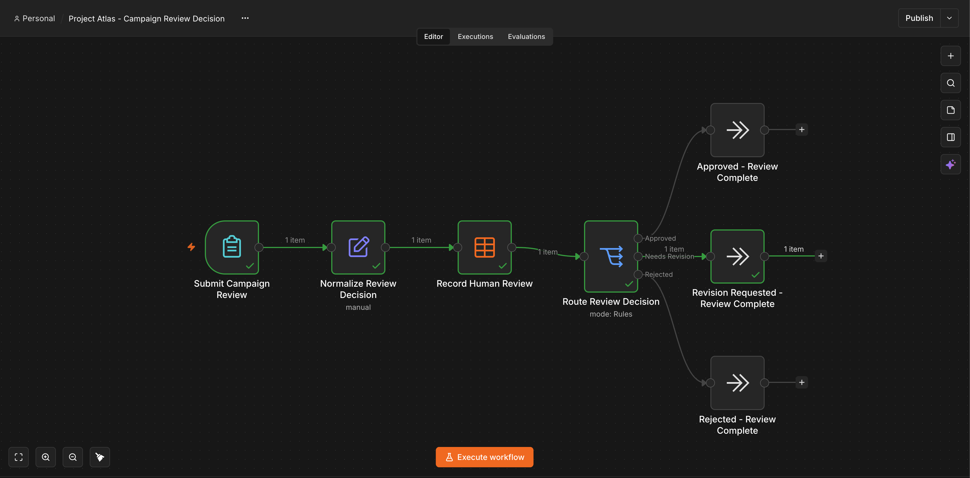This screenshot has height=478, width=970.
Task: Click the Approved - Review Complete label
Action: 737,172
